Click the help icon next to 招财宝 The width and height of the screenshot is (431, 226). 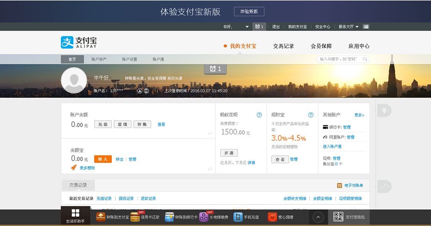(311, 115)
